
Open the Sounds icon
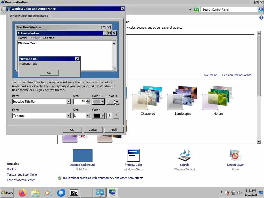pos(185,155)
